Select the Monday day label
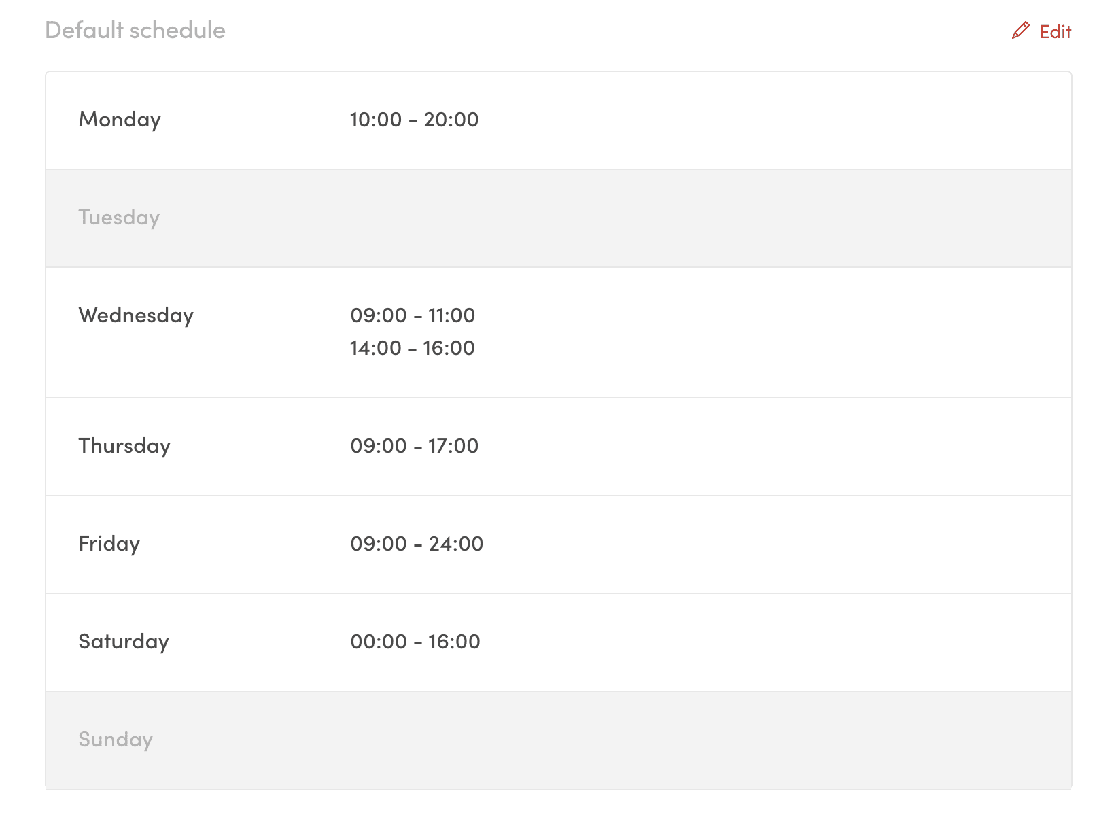 click(120, 120)
